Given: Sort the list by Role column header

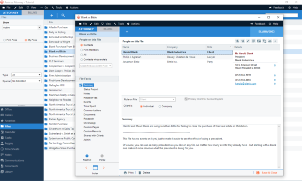Looking at the screenshot, I should tap(219, 47).
